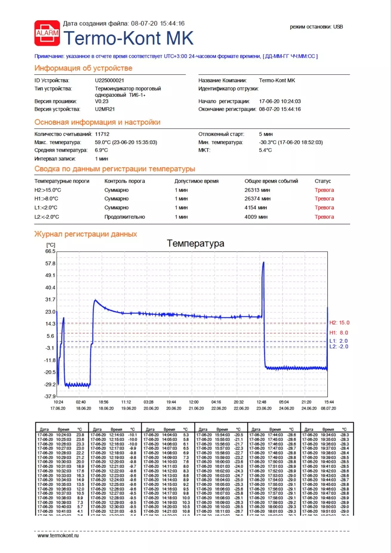Click the blue UTC+3:00 note text
The image size is (391, 553).
(x=176, y=56)
